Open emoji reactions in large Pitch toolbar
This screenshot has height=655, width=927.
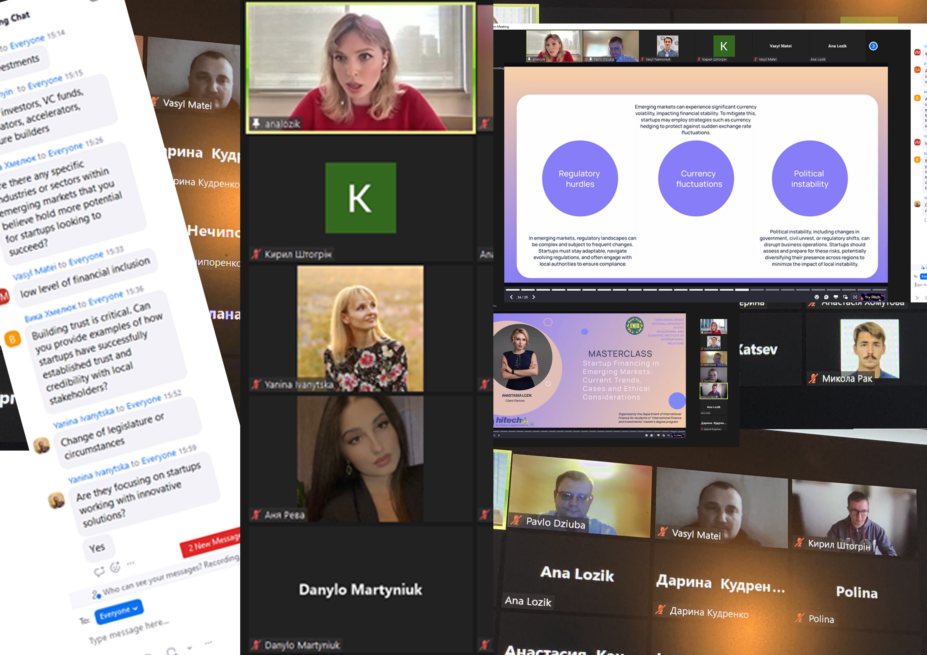816,297
